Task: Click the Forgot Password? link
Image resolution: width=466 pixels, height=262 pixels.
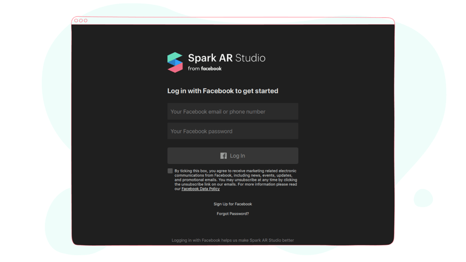Action: point(233,214)
